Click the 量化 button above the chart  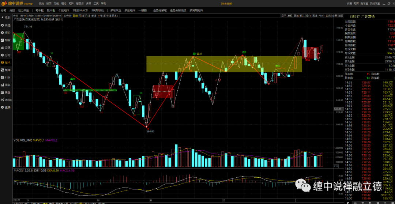(309, 16)
